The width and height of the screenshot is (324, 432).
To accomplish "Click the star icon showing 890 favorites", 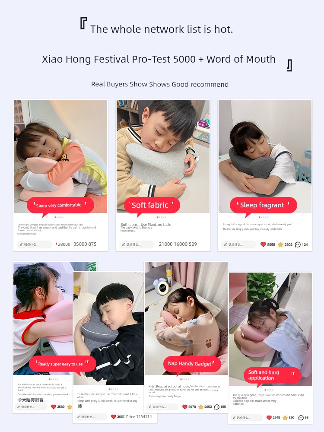I will coord(285,417).
